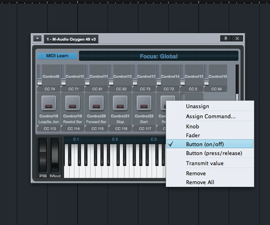Click the PB pitch bend wheel
The height and width of the screenshot is (225, 270).
tap(43, 155)
